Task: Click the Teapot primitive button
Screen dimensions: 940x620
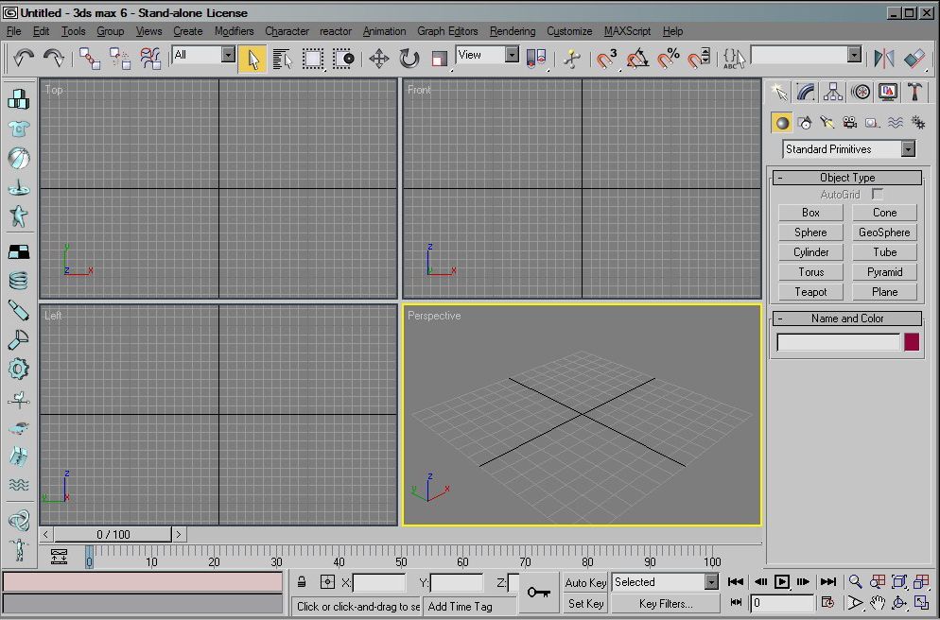Action: coord(810,292)
